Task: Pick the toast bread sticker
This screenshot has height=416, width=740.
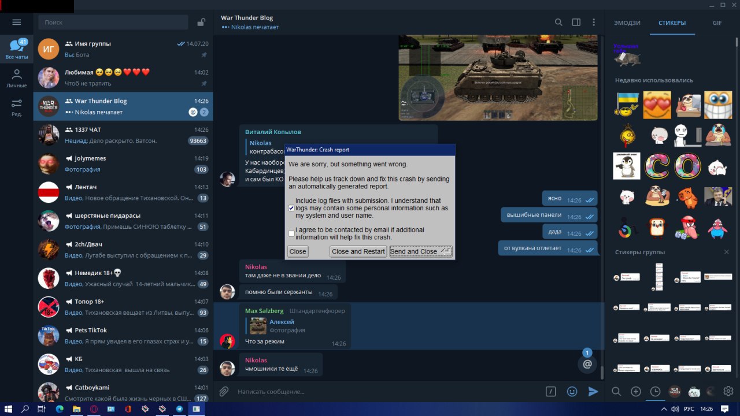Action: pyautogui.click(x=657, y=228)
